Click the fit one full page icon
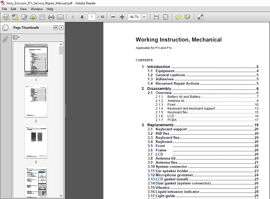 click(166, 17)
